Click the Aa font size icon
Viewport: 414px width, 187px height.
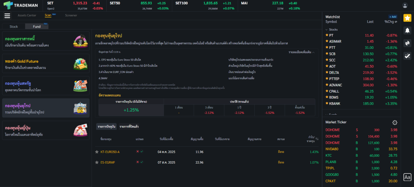coord(407,177)
